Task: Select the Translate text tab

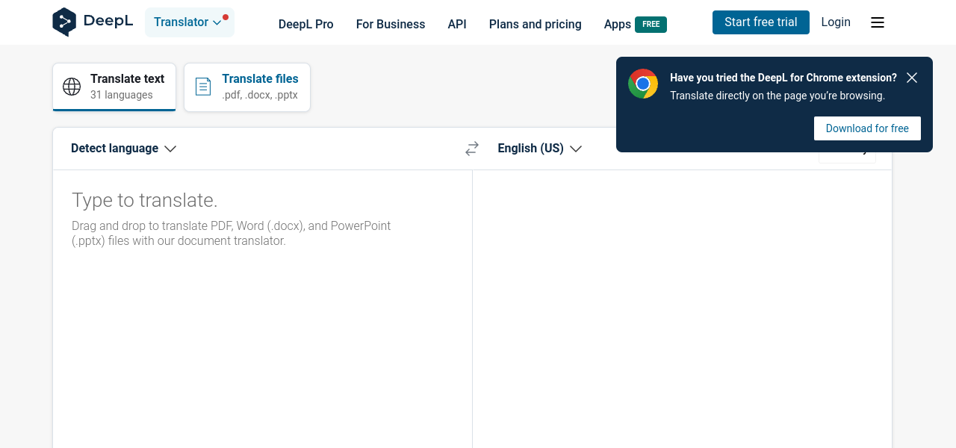Action: [114, 87]
